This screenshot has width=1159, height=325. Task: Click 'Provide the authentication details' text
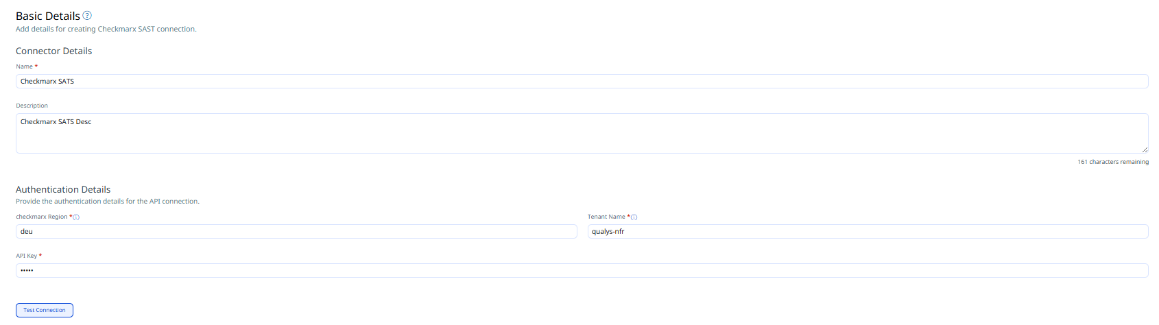click(x=108, y=202)
